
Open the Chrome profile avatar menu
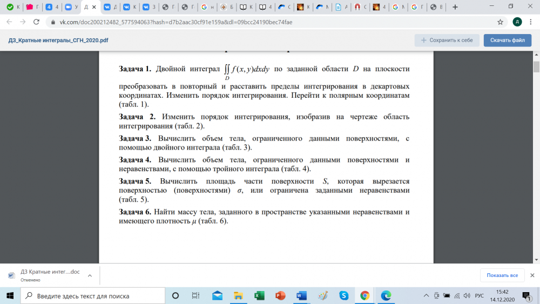pos(517,22)
